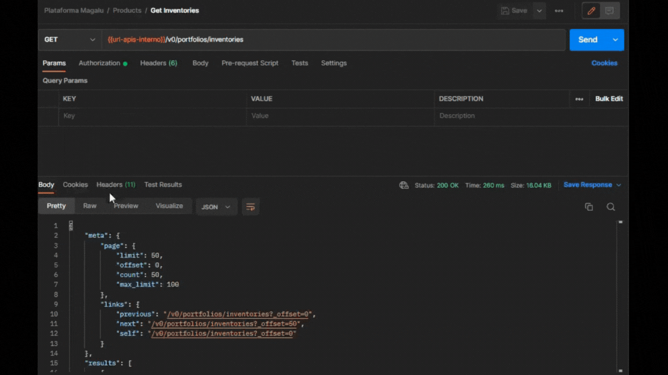The width and height of the screenshot is (668, 375).
Task: Click the Plataforma Magalu breadcrumb
Action: point(74,10)
